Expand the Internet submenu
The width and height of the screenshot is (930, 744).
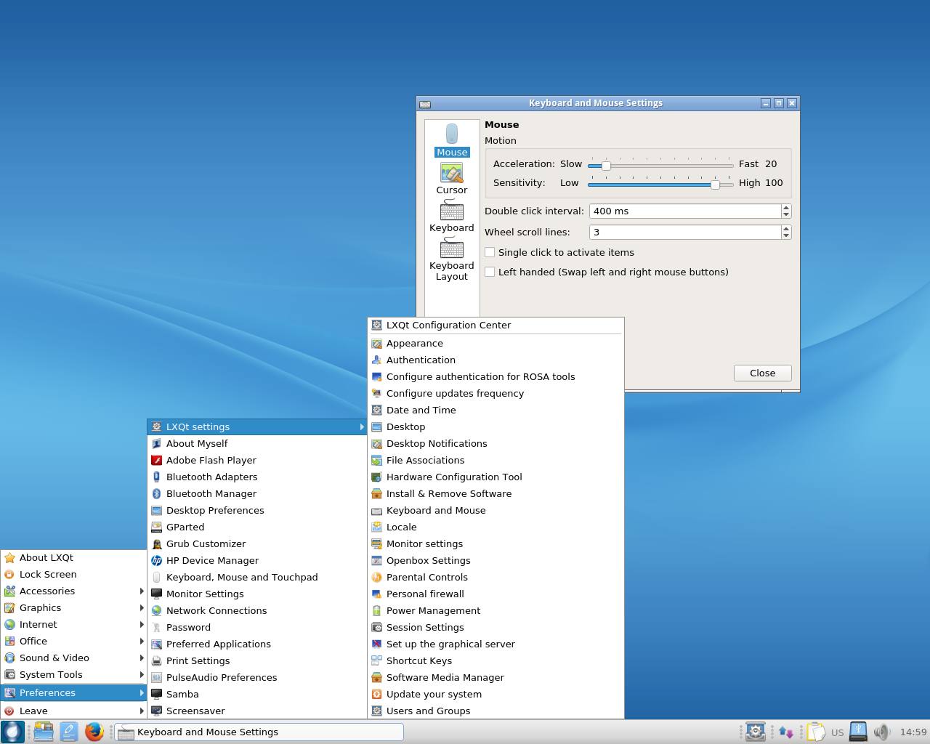73,624
